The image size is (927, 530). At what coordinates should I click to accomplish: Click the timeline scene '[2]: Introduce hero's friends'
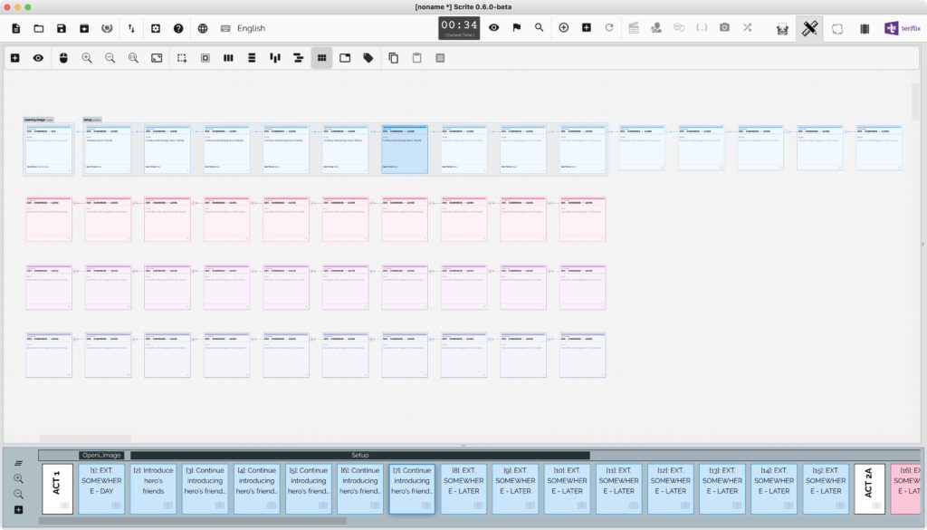pyautogui.click(x=153, y=488)
